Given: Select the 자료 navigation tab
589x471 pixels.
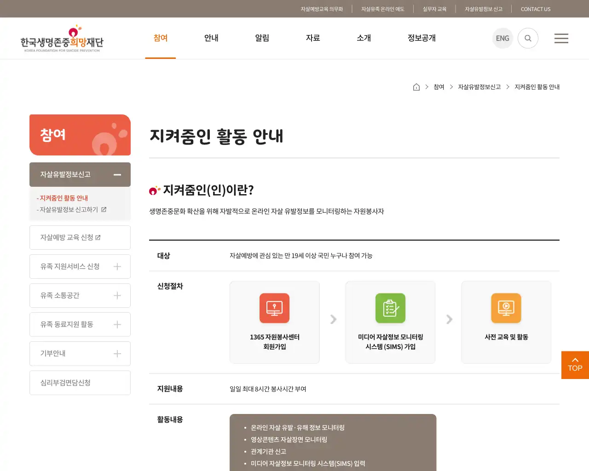Looking at the screenshot, I should pyautogui.click(x=313, y=38).
